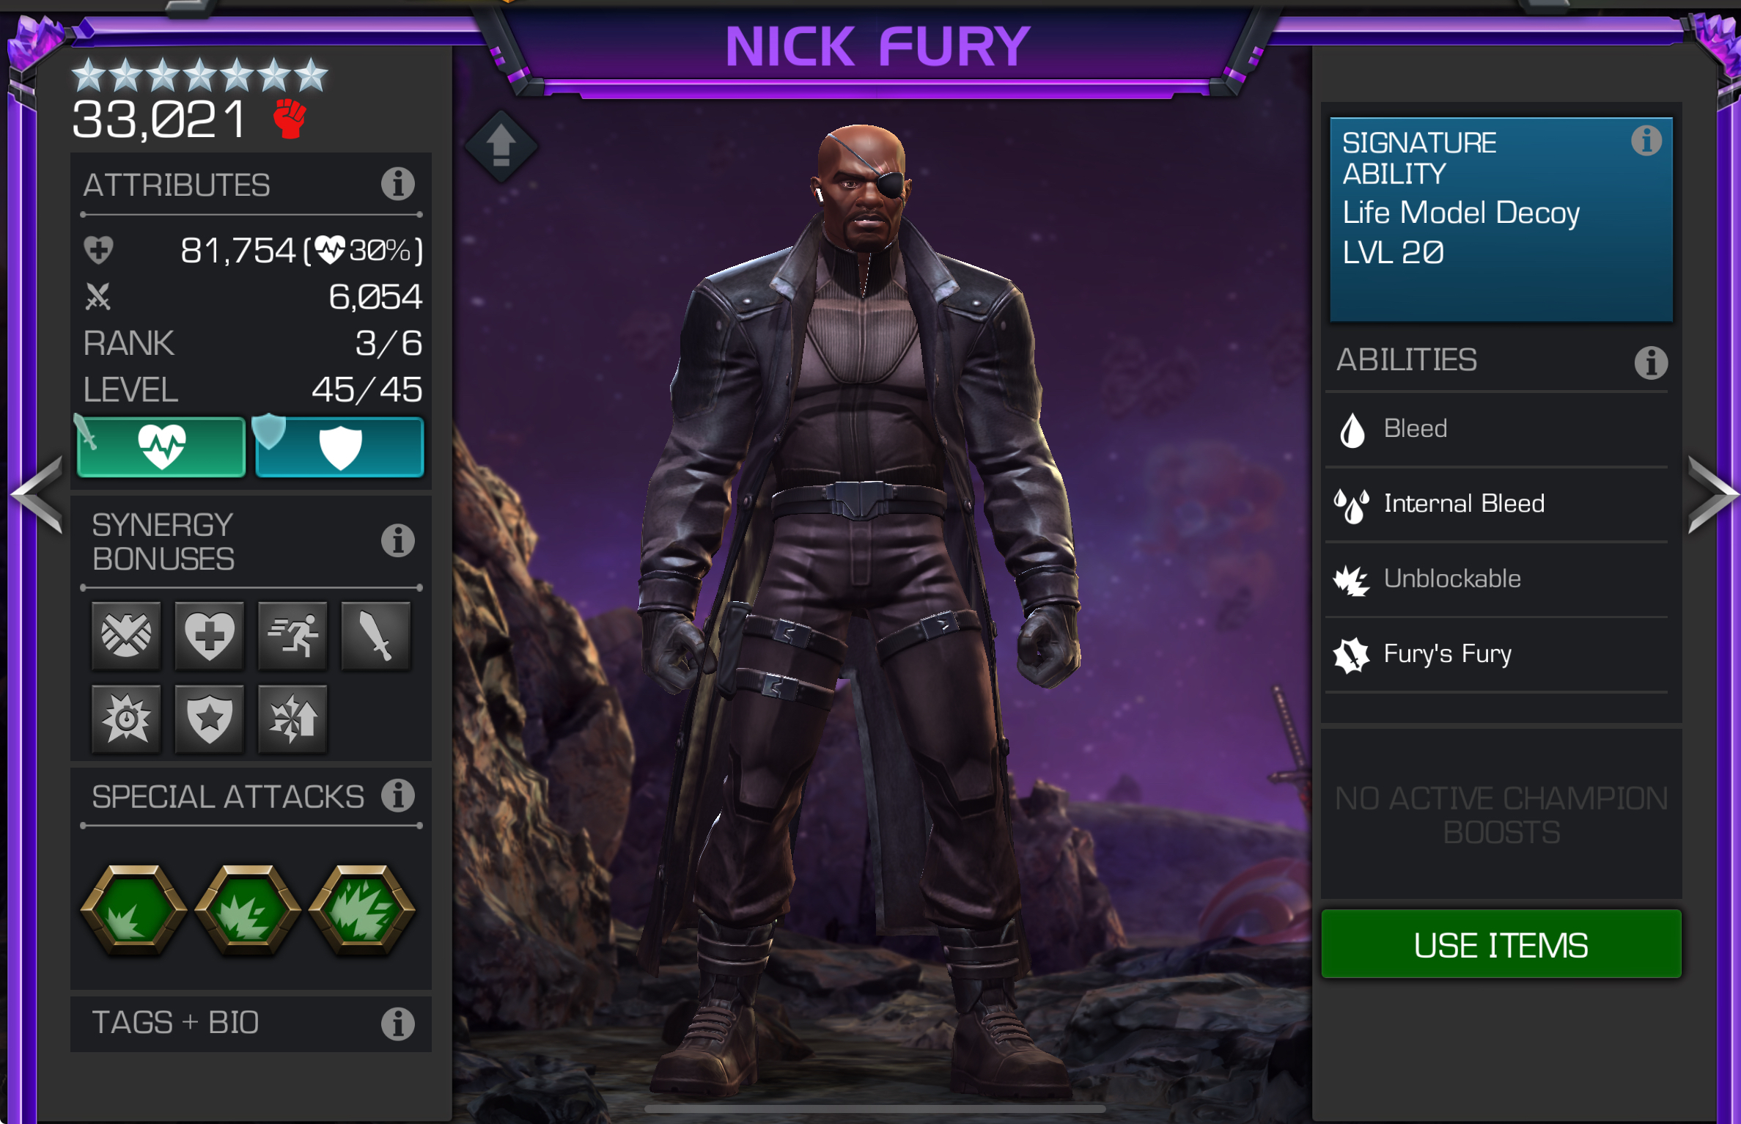The width and height of the screenshot is (1741, 1124).
Task: Select the shield-star synergy bonus icon
Action: (x=210, y=719)
